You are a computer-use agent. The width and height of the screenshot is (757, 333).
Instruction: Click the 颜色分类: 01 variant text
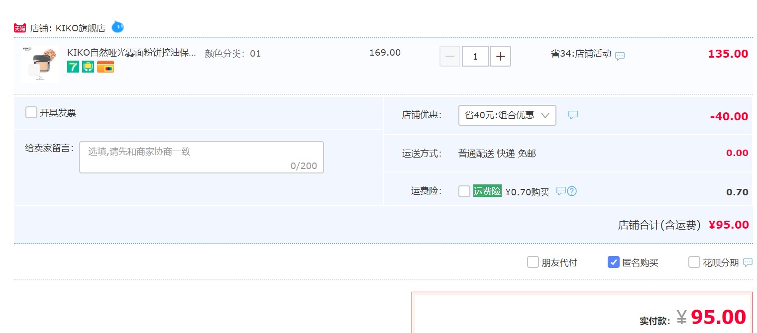[233, 54]
